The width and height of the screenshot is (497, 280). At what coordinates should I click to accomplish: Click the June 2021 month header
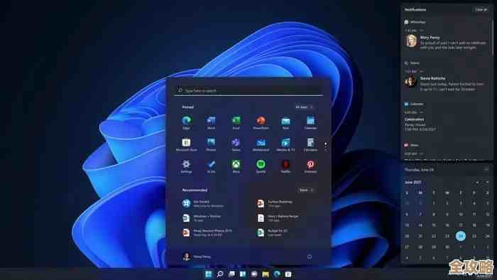(413, 183)
